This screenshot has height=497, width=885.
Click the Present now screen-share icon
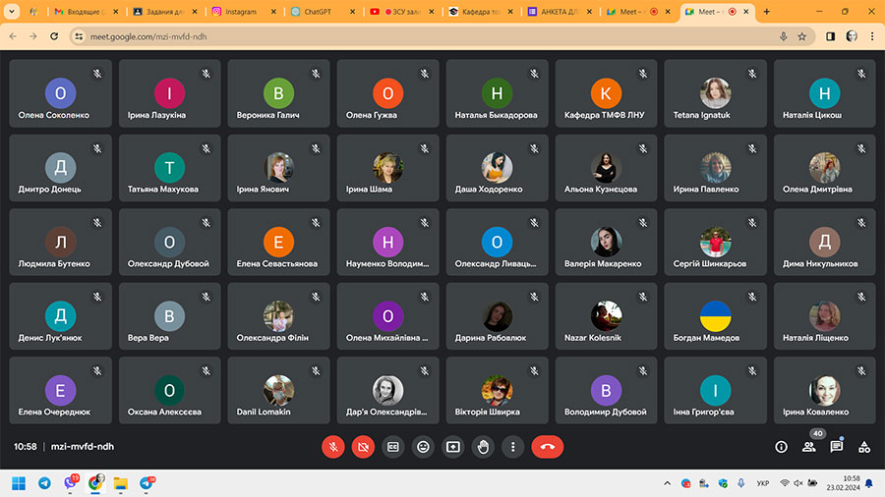452,447
